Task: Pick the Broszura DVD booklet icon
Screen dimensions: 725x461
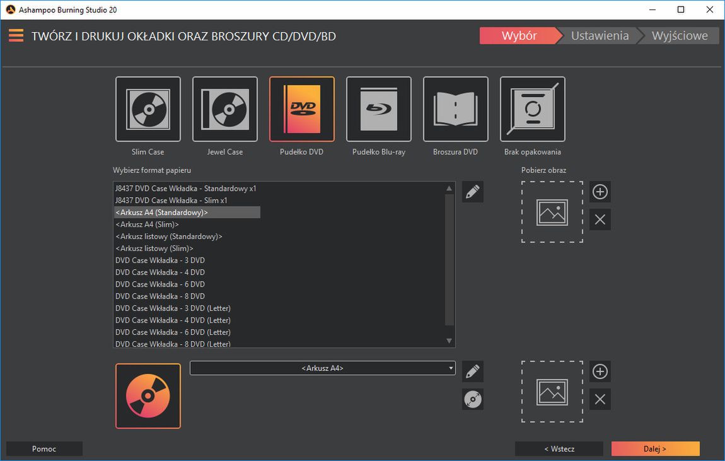Action: click(x=456, y=110)
